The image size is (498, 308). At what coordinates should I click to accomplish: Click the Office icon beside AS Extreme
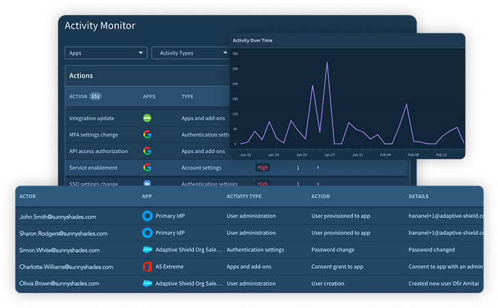146,266
